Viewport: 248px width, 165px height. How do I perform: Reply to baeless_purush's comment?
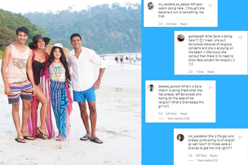click(x=184, y=114)
